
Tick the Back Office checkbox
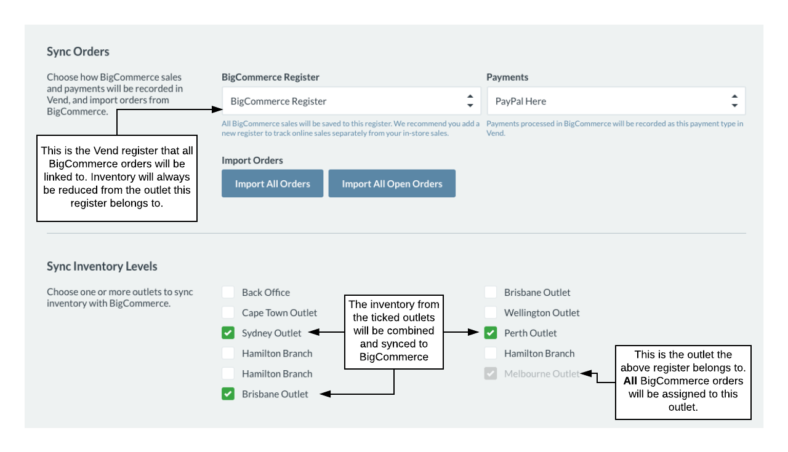228,292
